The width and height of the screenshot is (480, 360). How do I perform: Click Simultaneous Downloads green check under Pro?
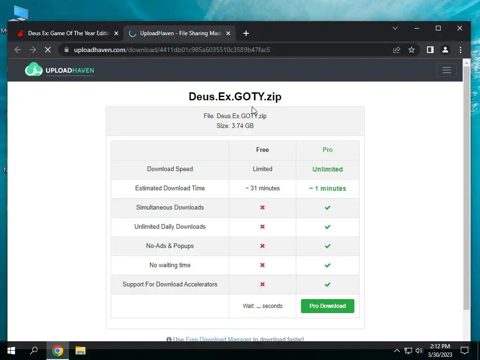[328, 208]
